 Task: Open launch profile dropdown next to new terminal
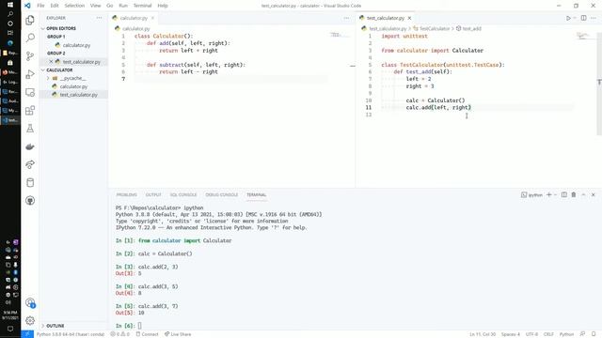click(x=556, y=194)
